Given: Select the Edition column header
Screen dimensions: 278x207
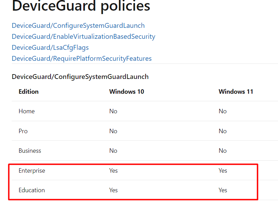Looking at the screenshot, I should [x=29, y=91].
